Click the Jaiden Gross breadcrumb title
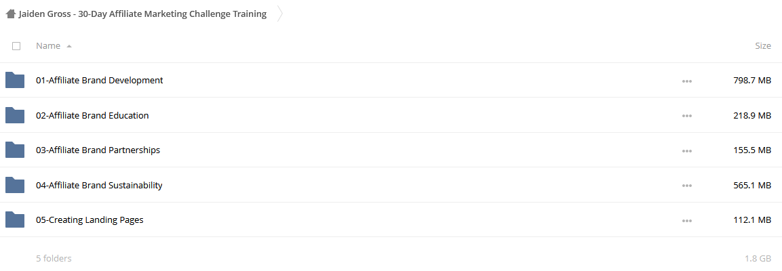Screen dimensions: 782x271 coord(142,14)
